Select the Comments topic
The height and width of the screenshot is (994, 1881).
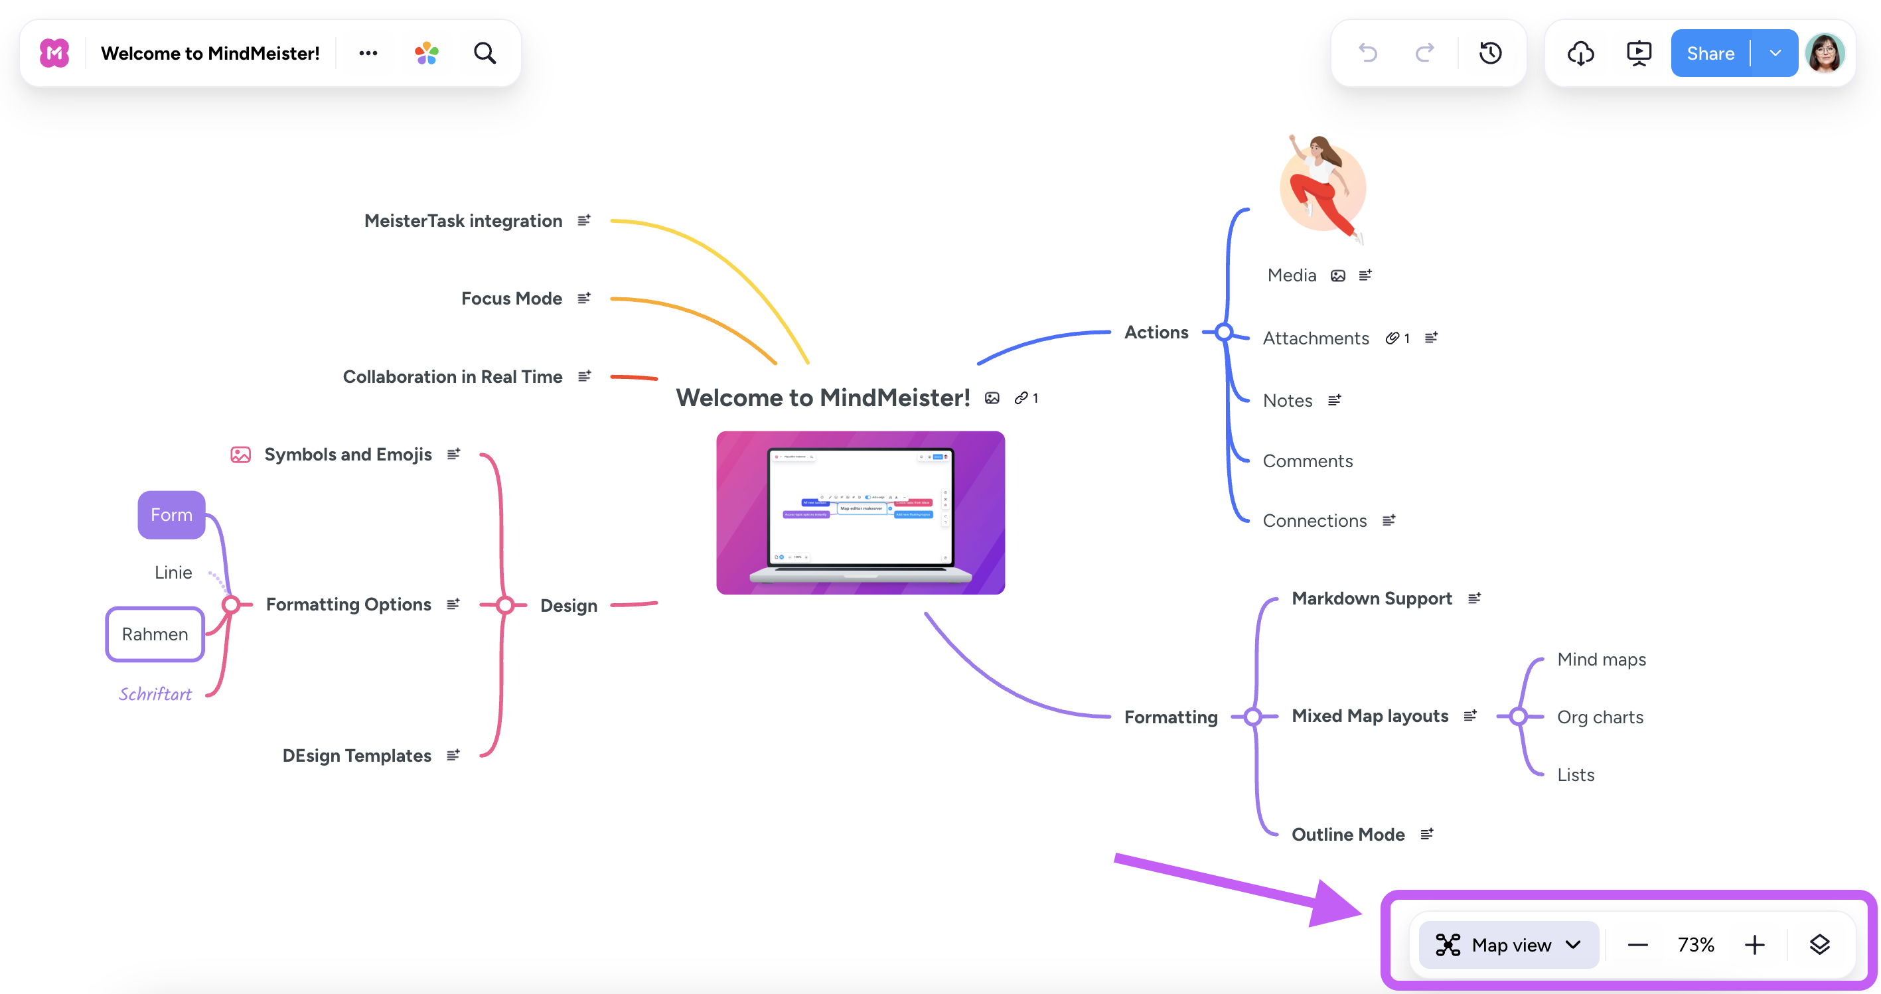tap(1307, 461)
